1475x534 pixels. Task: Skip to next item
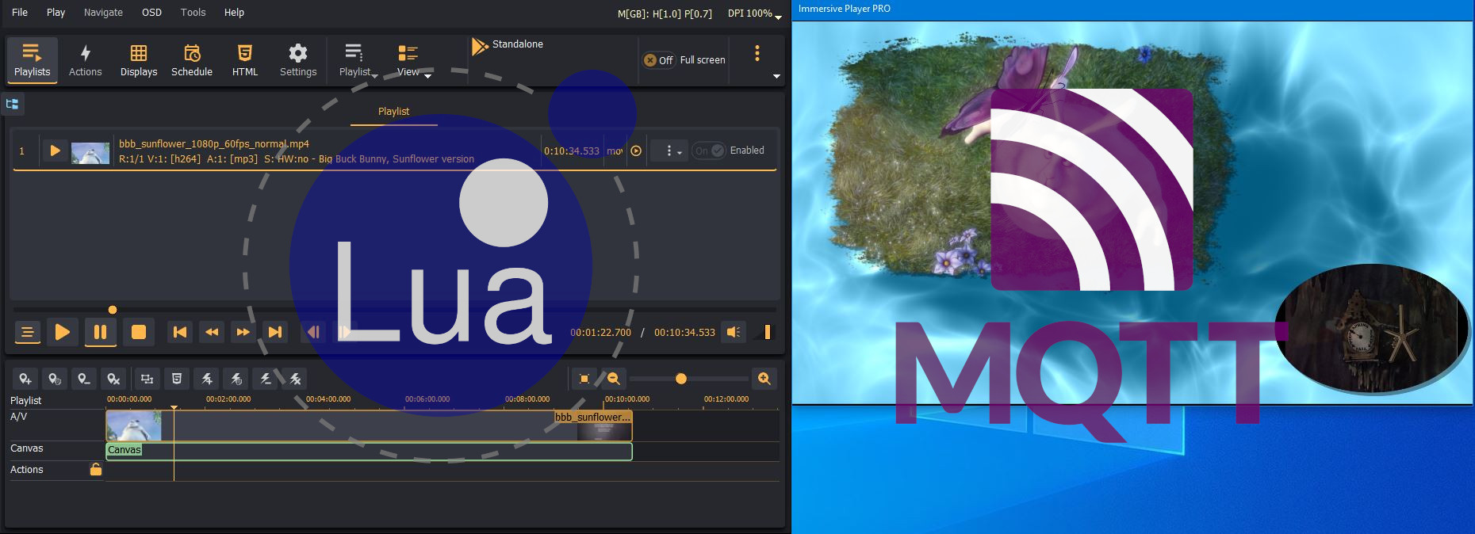[275, 332]
